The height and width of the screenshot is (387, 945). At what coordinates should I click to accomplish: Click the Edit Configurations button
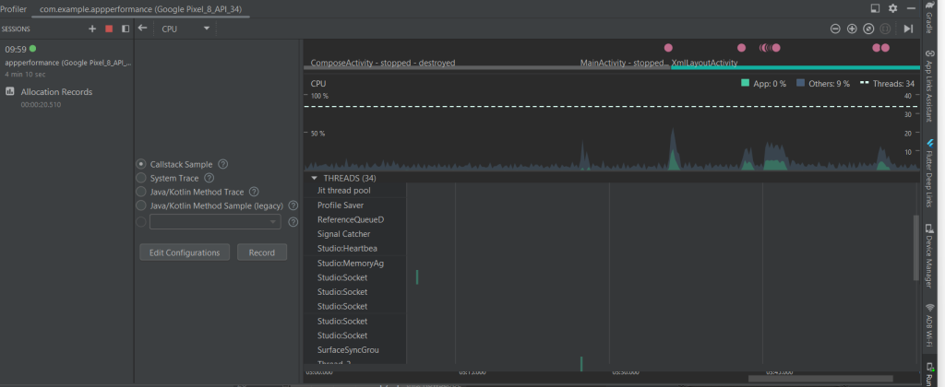pyautogui.click(x=185, y=252)
